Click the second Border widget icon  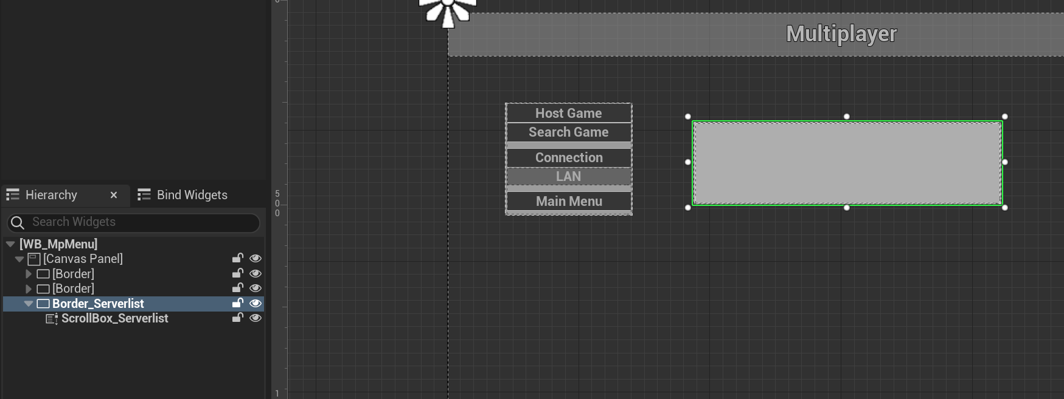click(x=43, y=289)
